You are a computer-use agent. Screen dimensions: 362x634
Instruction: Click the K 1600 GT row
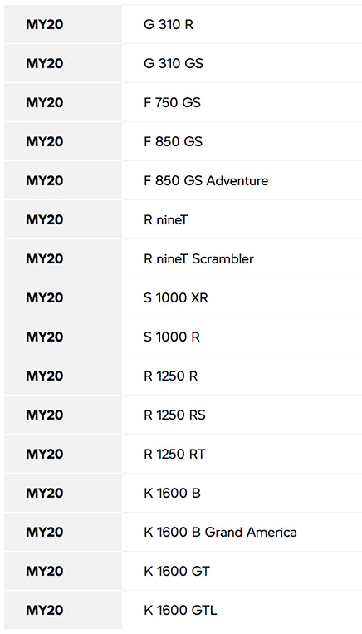tap(177, 572)
